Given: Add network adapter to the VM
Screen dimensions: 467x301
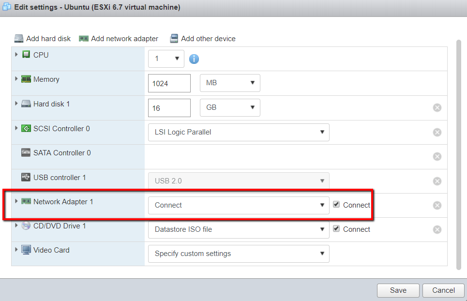Looking at the screenshot, I should click(x=119, y=39).
